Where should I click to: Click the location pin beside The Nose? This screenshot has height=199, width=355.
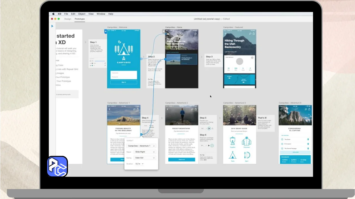(x=308, y=140)
